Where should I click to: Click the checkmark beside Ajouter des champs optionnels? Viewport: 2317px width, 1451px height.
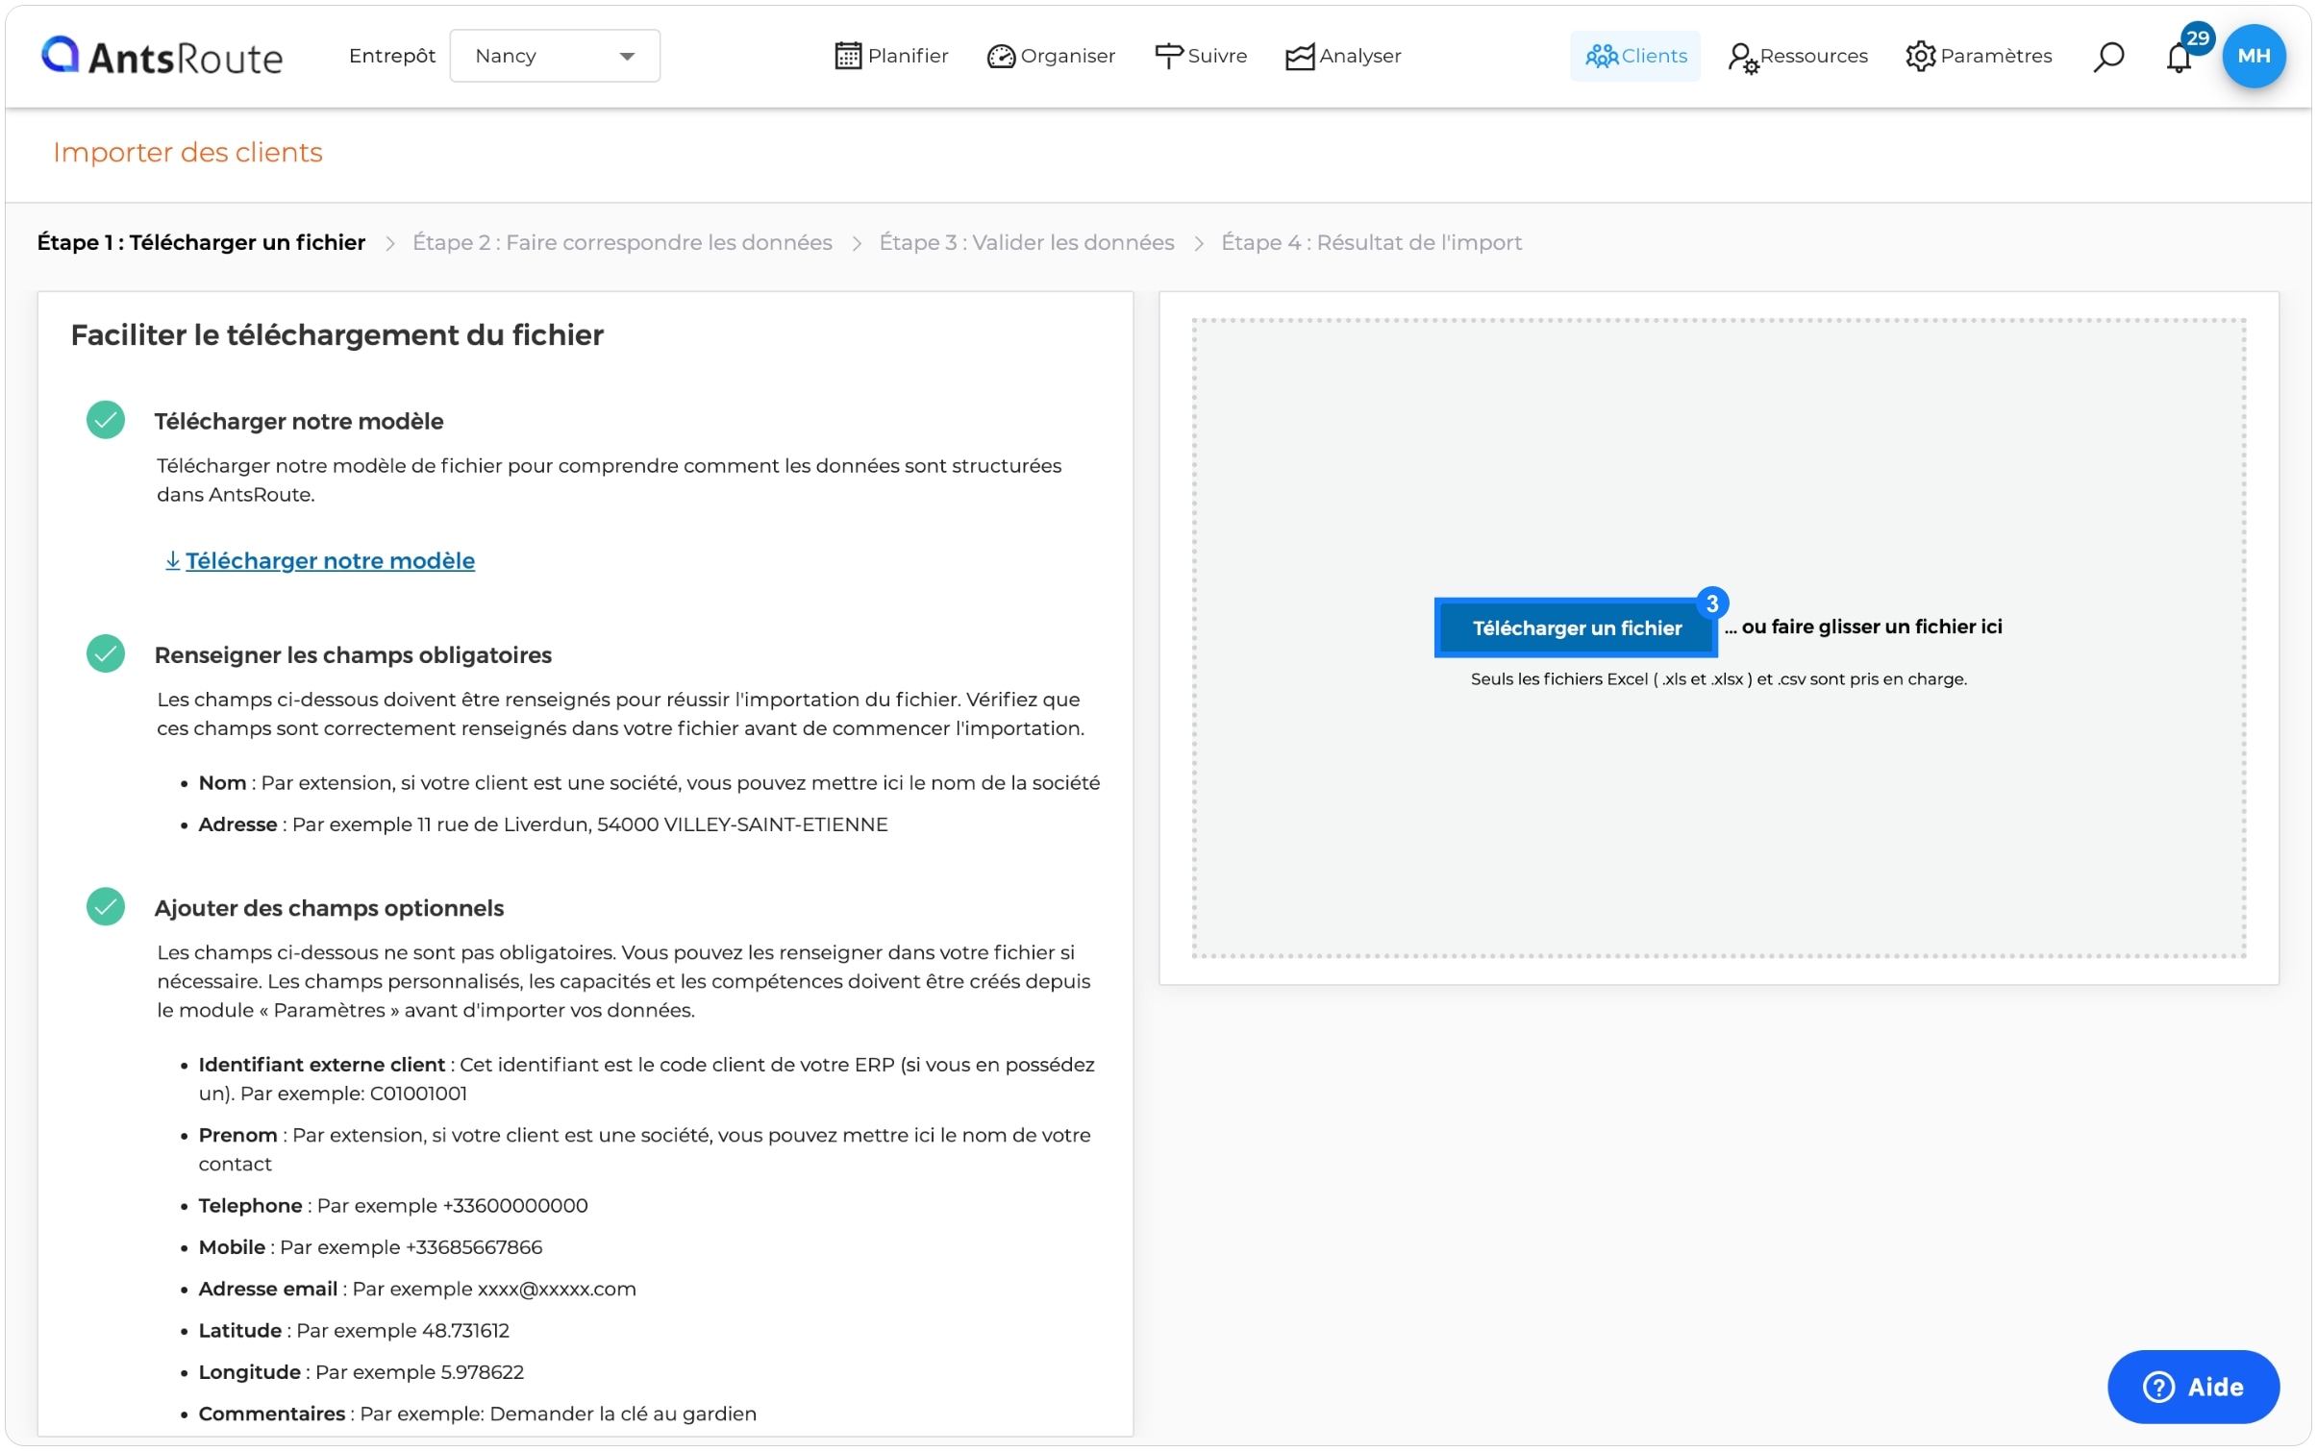pos(106,906)
